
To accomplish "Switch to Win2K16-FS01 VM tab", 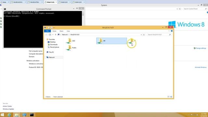I will 35,2.
